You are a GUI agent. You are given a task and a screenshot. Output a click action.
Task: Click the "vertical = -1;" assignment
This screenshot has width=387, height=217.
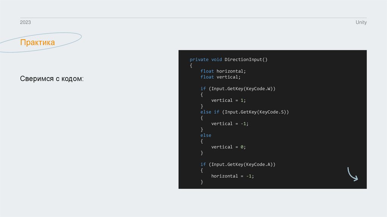(230, 124)
